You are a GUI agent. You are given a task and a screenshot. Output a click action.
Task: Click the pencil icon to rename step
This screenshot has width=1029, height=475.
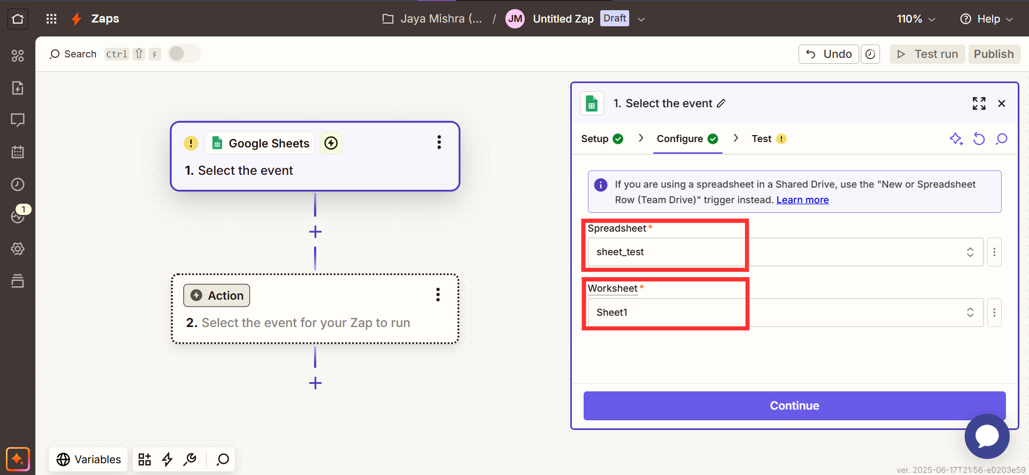tap(721, 103)
